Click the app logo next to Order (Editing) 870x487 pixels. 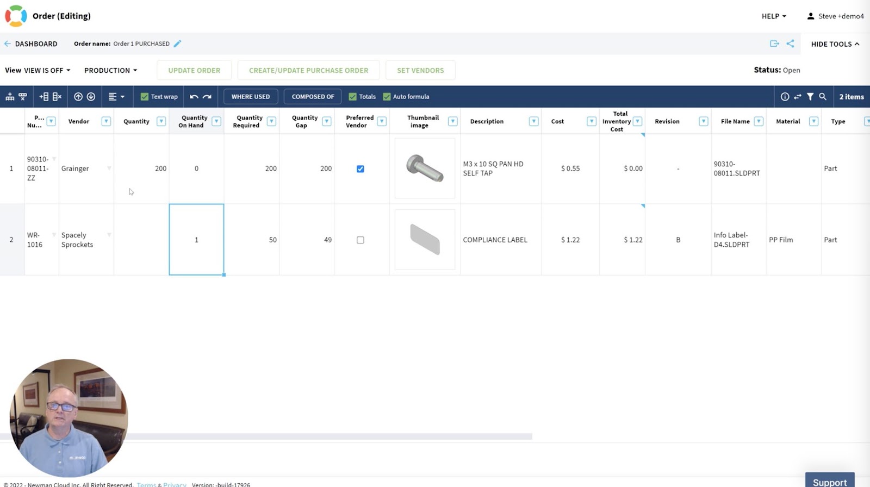[x=16, y=16]
